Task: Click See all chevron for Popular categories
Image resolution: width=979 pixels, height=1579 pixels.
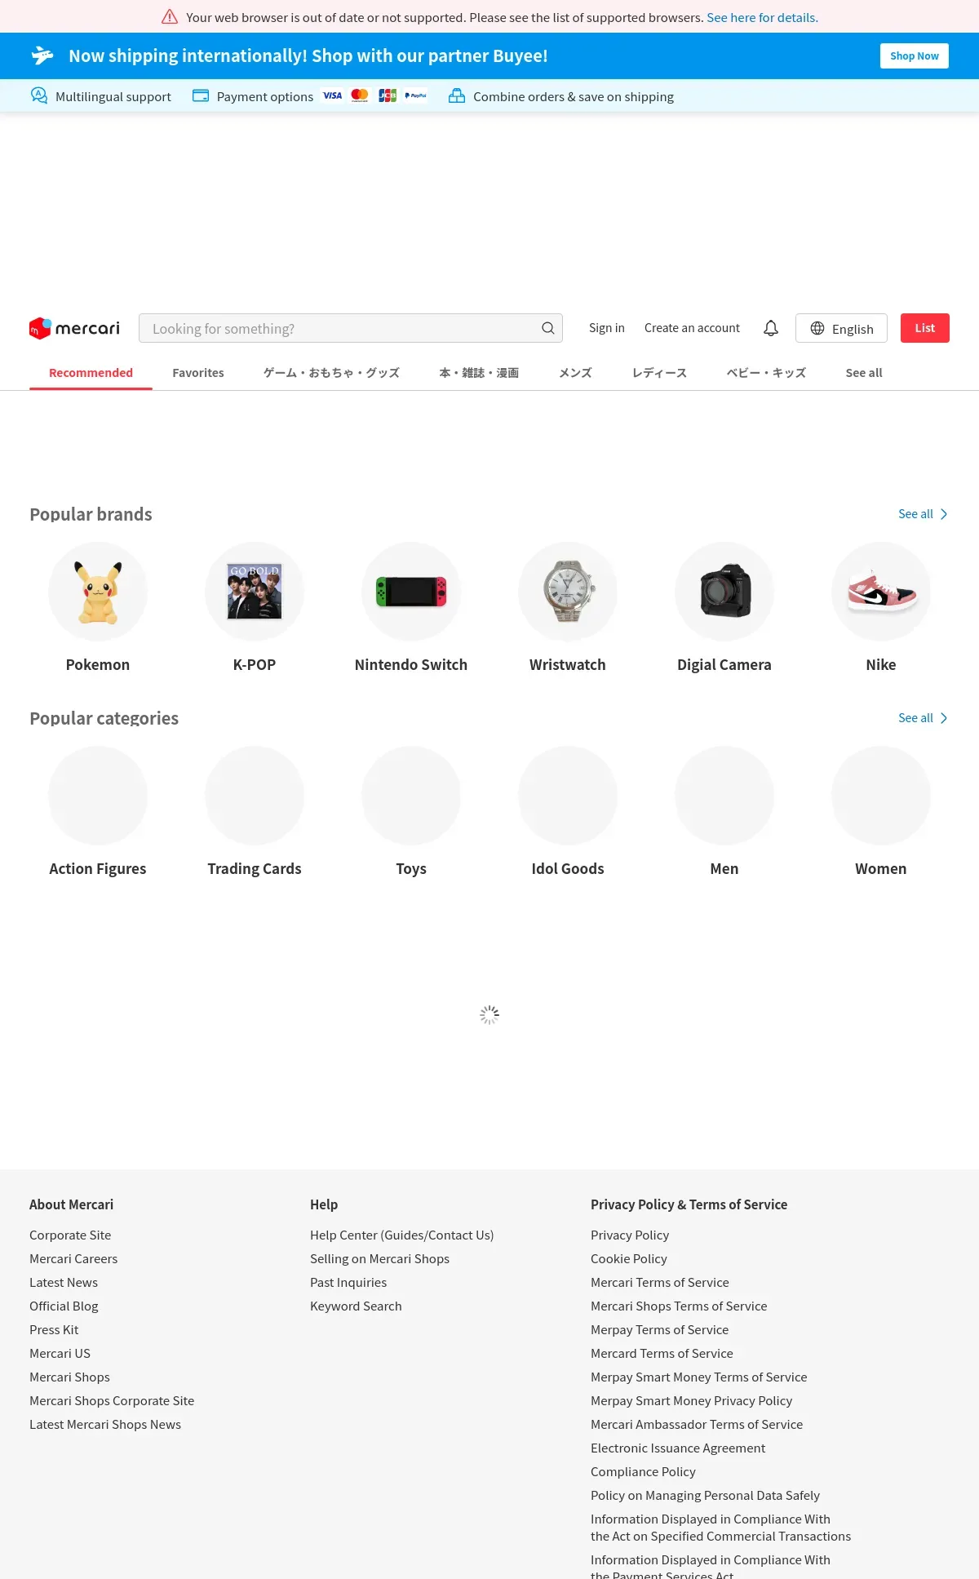Action: [x=944, y=718]
